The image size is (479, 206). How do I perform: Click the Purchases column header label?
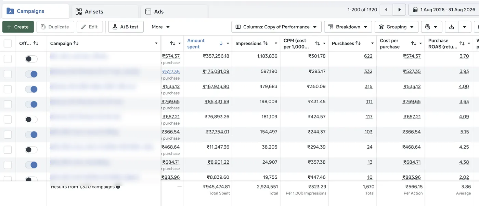point(343,43)
